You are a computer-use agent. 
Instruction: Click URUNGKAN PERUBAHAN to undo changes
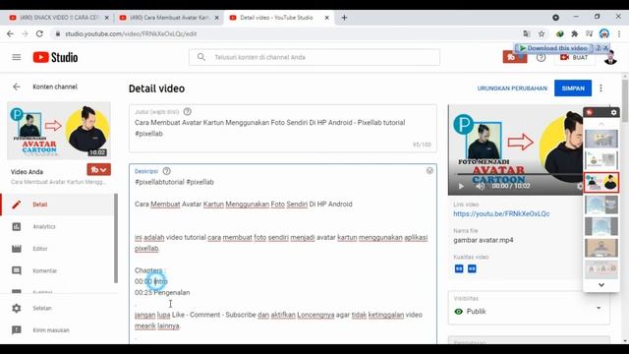[512, 88]
